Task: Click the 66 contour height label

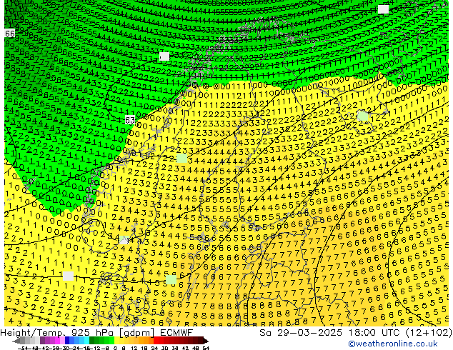Action: coord(10,34)
